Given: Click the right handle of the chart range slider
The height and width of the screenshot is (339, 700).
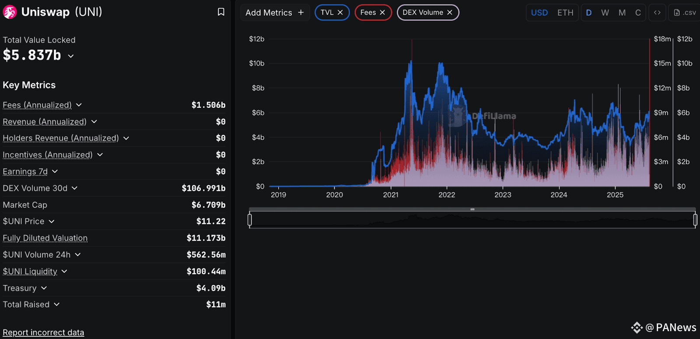Looking at the screenshot, I should pyautogui.click(x=695, y=219).
